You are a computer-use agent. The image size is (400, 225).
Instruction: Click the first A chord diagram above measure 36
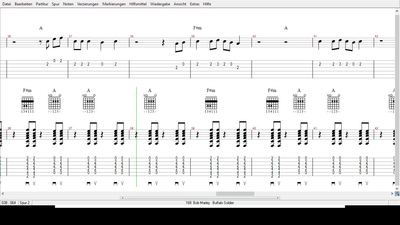(x=54, y=102)
